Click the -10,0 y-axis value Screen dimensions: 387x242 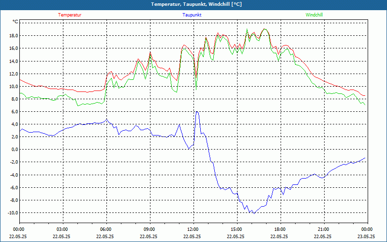(13, 212)
